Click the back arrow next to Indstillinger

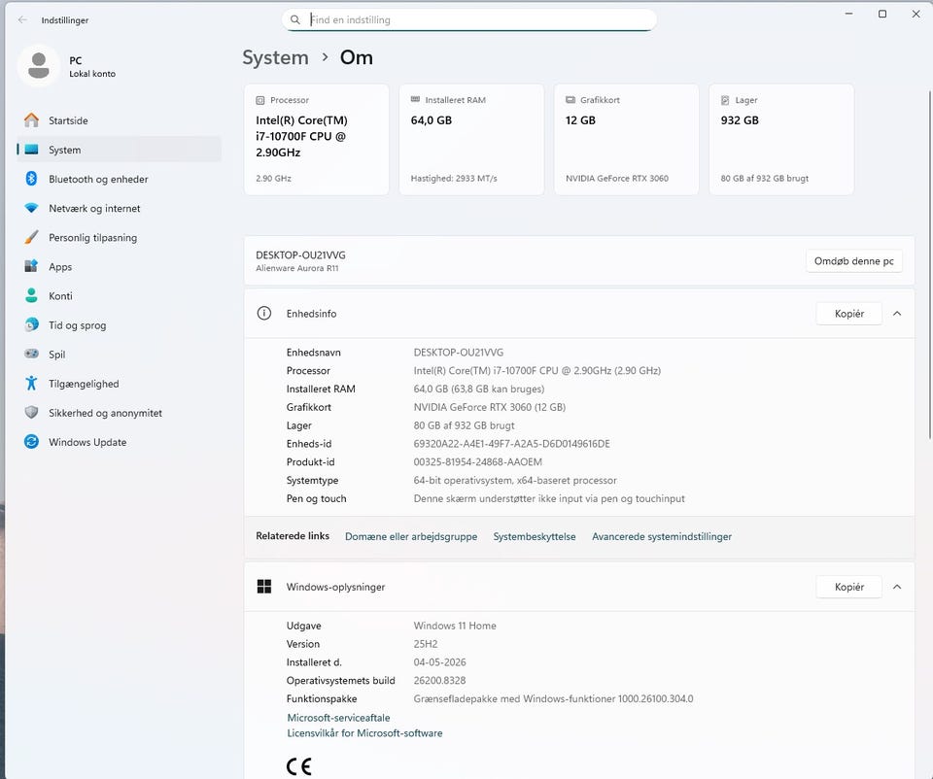click(22, 19)
